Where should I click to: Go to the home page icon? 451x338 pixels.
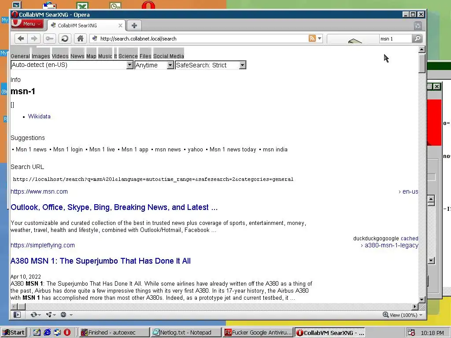point(80,39)
